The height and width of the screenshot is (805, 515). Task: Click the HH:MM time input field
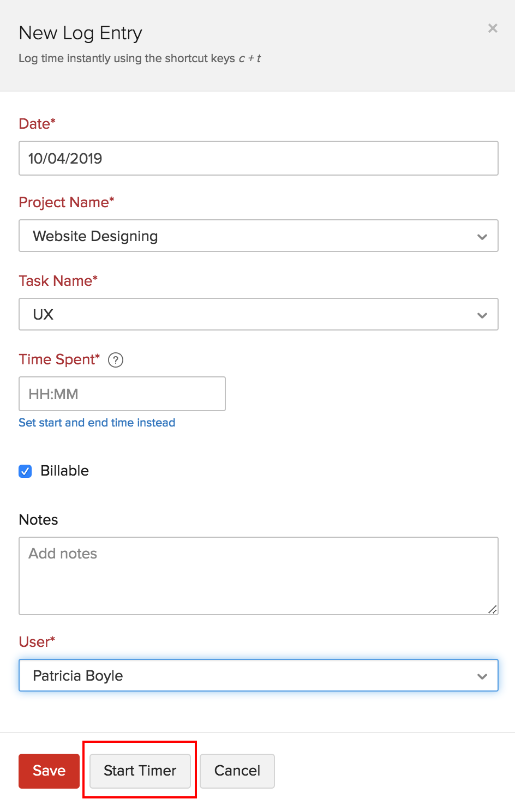click(x=122, y=393)
